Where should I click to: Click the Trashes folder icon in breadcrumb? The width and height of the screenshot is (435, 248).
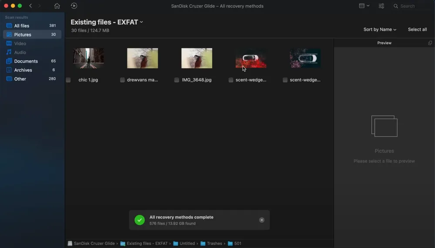pyautogui.click(x=203, y=243)
